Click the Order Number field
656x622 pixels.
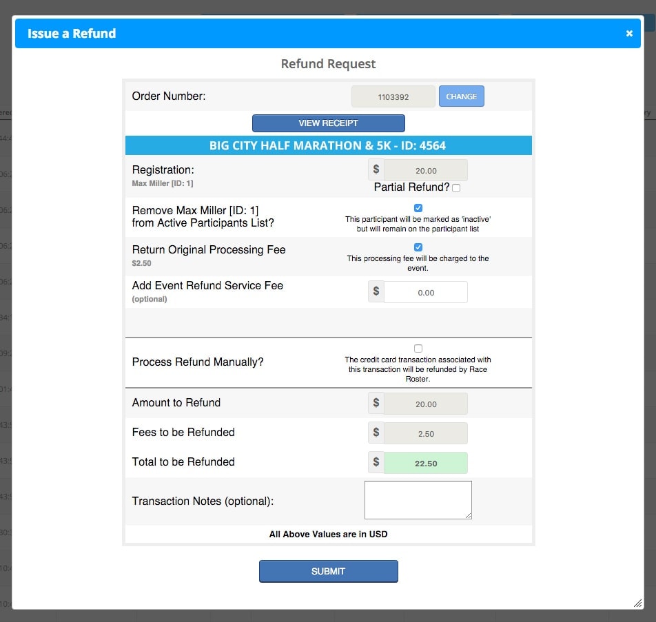tap(393, 97)
